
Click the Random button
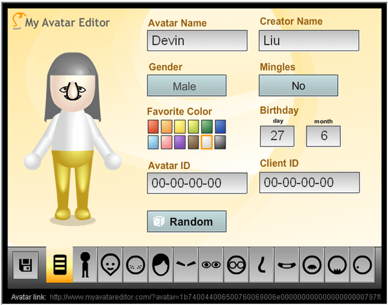187,221
